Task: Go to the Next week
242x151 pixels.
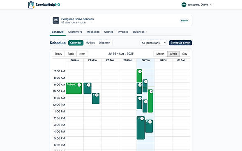Action: pyautogui.click(x=82, y=54)
